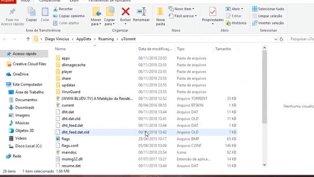Open Imagens in the sidebar

(x=20, y=115)
